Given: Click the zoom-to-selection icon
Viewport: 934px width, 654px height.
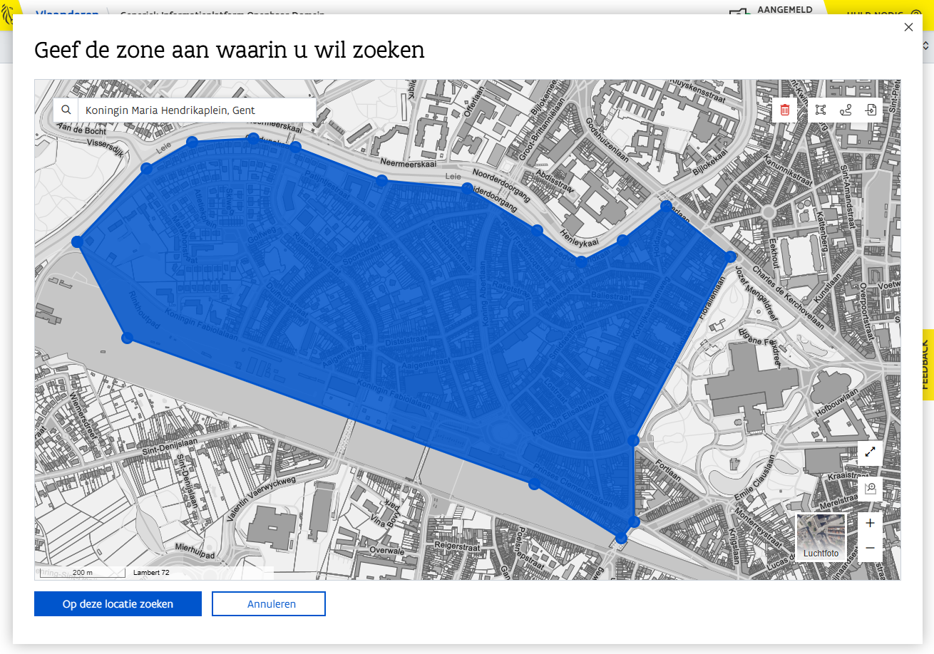Looking at the screenshot, I should point(870,488).
